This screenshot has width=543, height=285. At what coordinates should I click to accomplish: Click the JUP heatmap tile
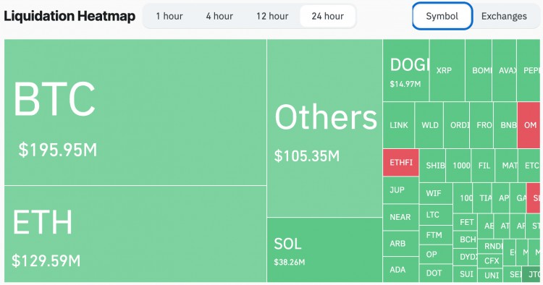pos(401,190)
